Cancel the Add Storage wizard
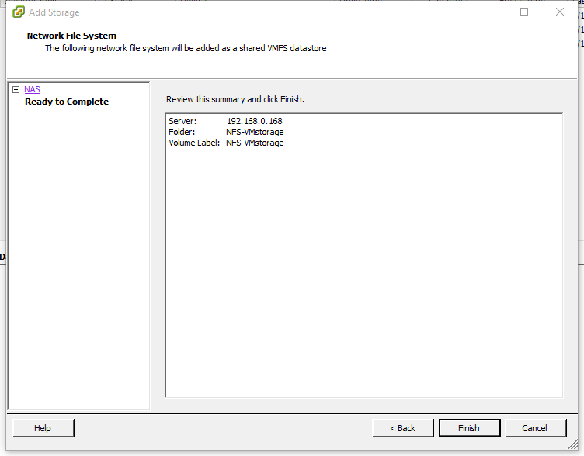This screenshot has height=456, width=584. coord(534,428)
